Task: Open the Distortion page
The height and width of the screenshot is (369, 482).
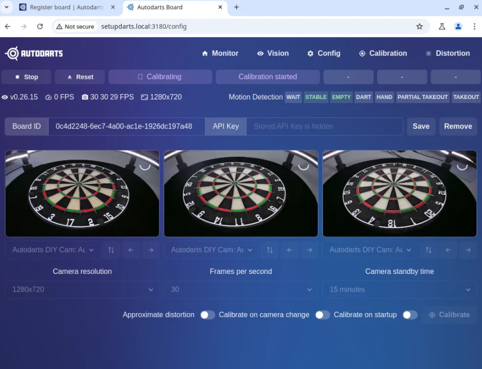Action: [448, 53]
